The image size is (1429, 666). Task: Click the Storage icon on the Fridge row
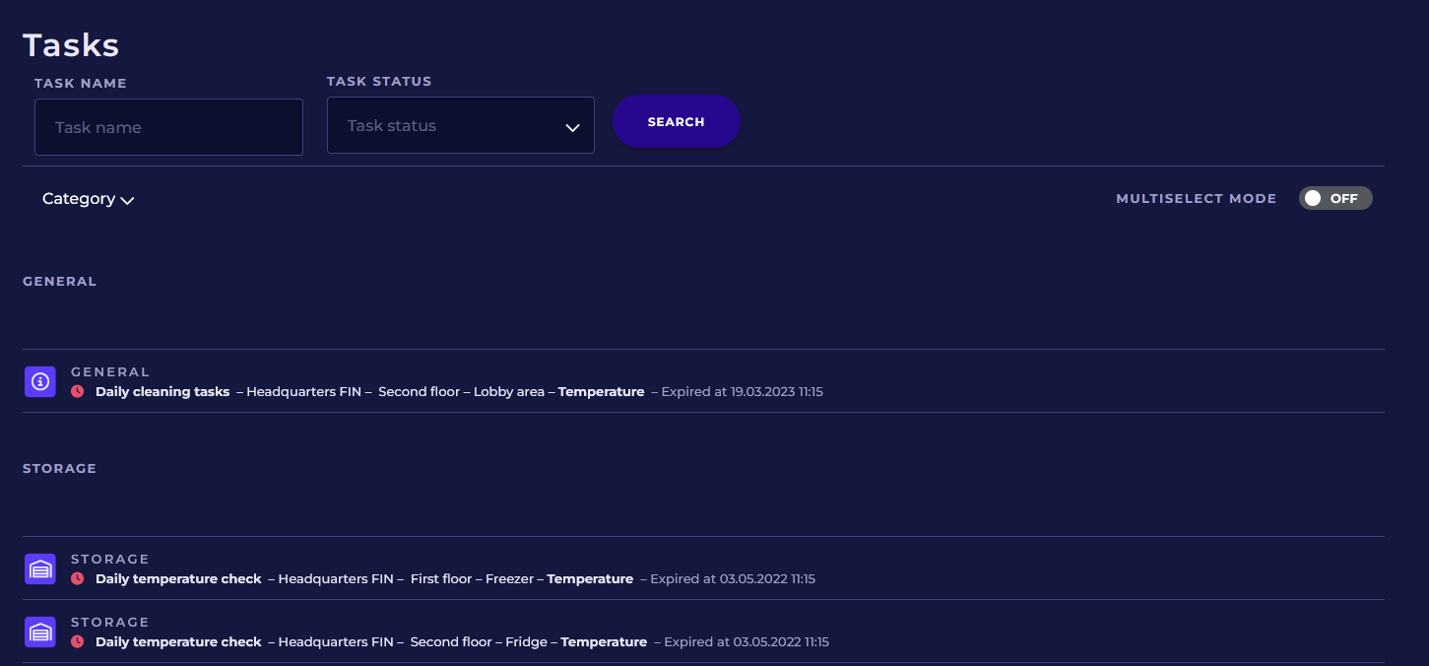point(40,632)
